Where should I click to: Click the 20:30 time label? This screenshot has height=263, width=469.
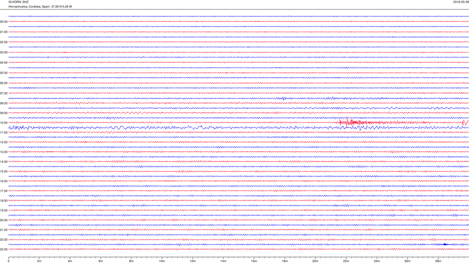3,220
